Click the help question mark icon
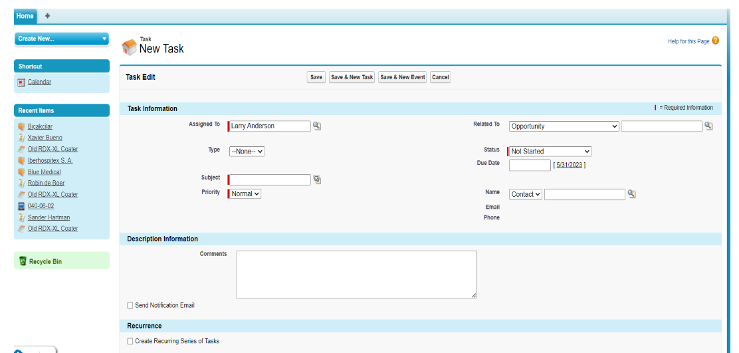 pos(715,41)
